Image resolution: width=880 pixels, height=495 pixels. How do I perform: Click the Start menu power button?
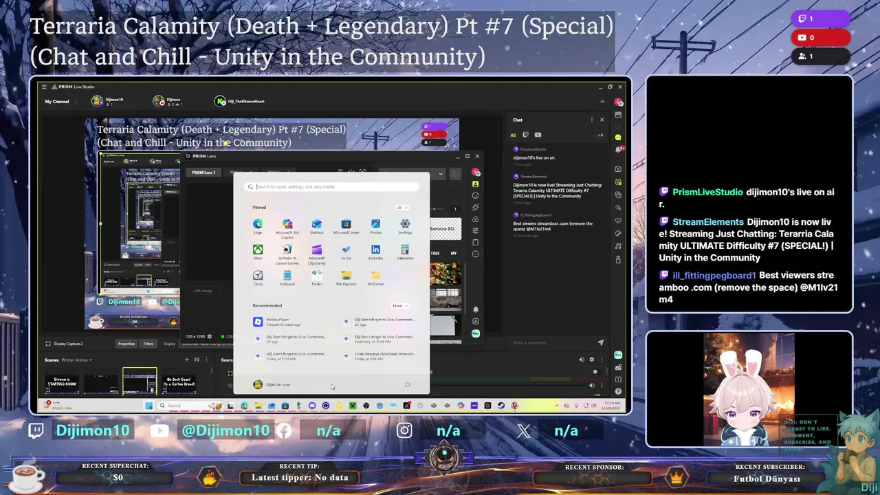pyautogui.click(x=407, y=384)
